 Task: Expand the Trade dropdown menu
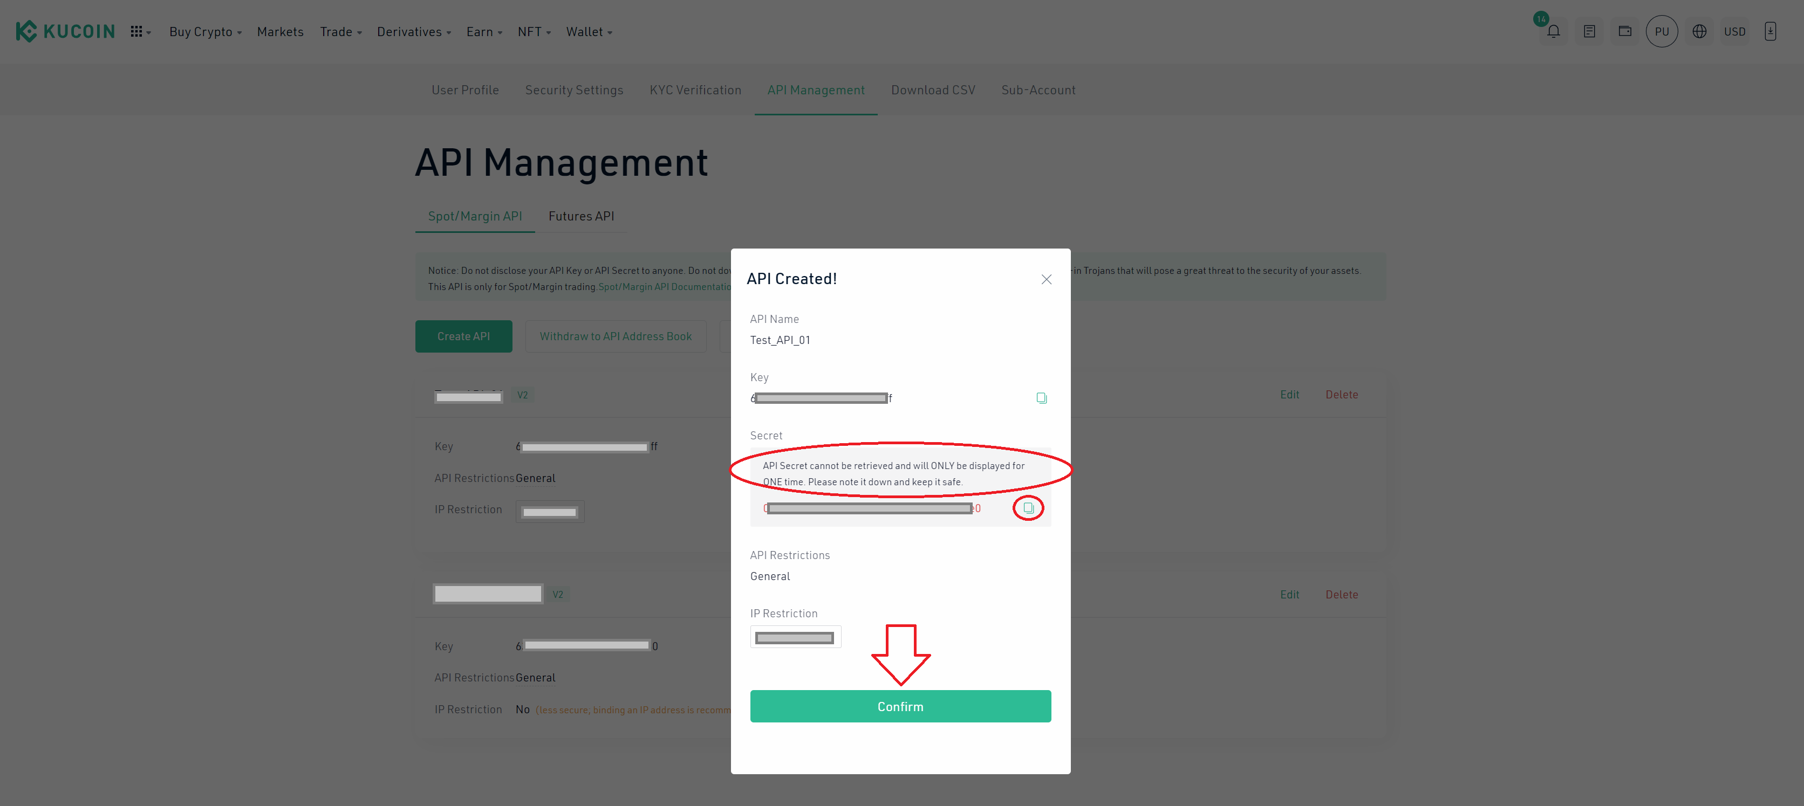[x=341, y=31]
